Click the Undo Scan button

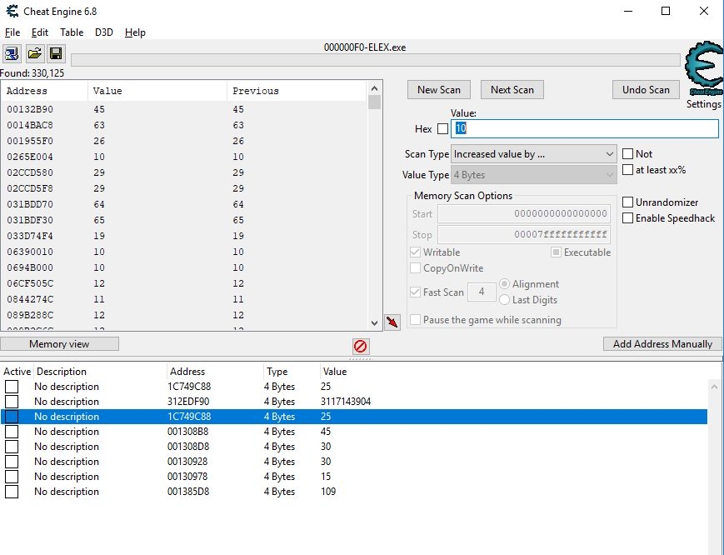pos(646,89)
